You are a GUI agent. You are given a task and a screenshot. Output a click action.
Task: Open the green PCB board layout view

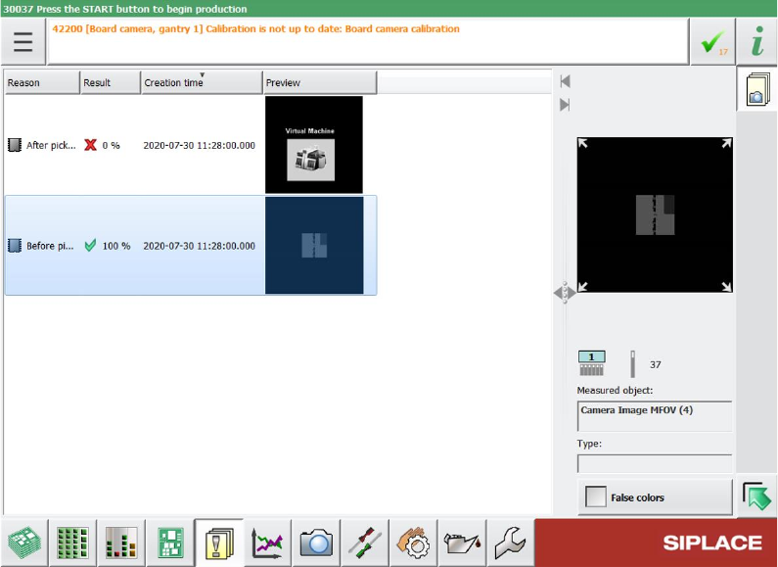[170, 543]
